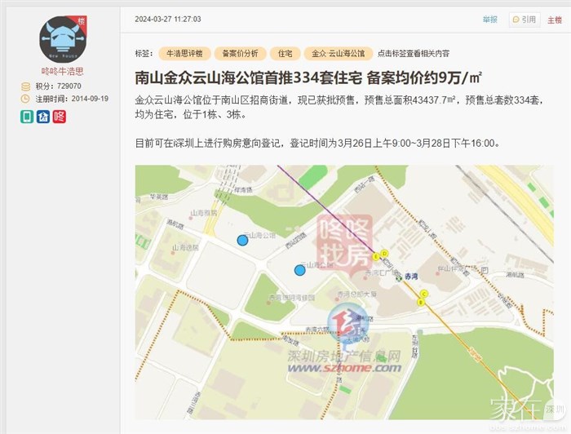Select the 住宅 tag
Viewport: 571px width, 434px height.
click(x=285, y=54)
